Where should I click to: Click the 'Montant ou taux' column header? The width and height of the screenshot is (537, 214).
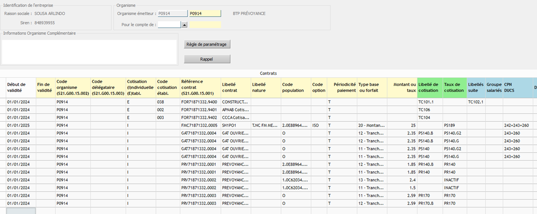402,87
